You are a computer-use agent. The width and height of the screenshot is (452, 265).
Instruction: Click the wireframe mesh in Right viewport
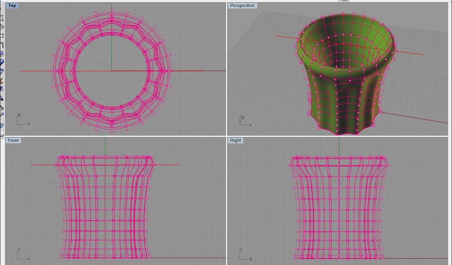coord(339,208)
